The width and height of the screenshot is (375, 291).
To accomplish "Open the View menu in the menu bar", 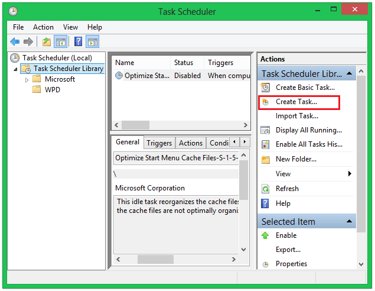I will tap(70, 27).
